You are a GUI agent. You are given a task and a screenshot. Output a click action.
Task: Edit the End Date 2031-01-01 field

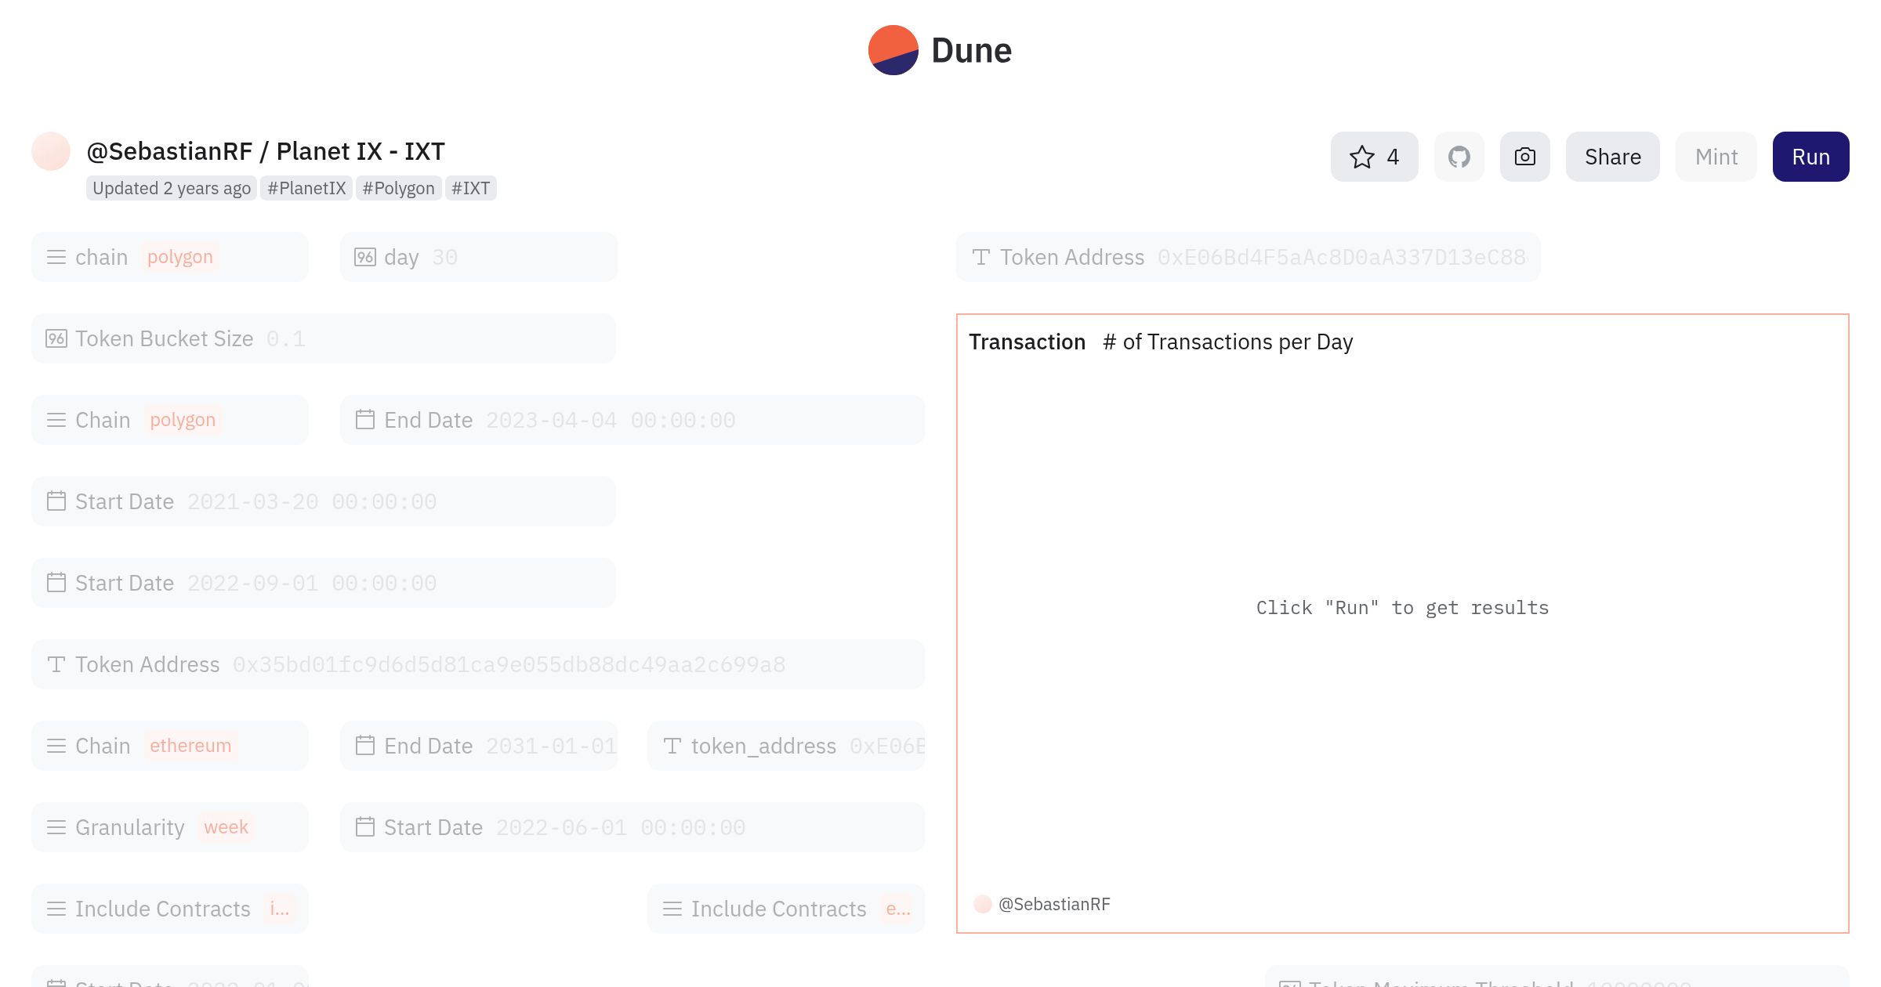coord(479,746)
